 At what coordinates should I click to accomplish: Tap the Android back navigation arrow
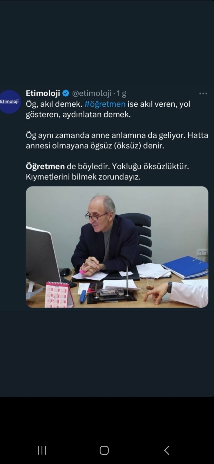point(167,450)
